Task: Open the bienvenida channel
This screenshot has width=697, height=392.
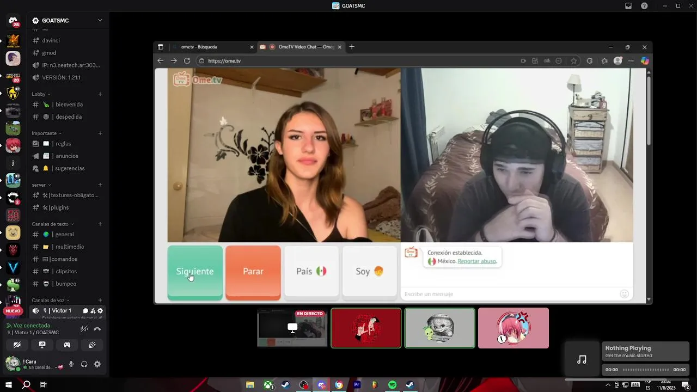Action: coord(67,105)
